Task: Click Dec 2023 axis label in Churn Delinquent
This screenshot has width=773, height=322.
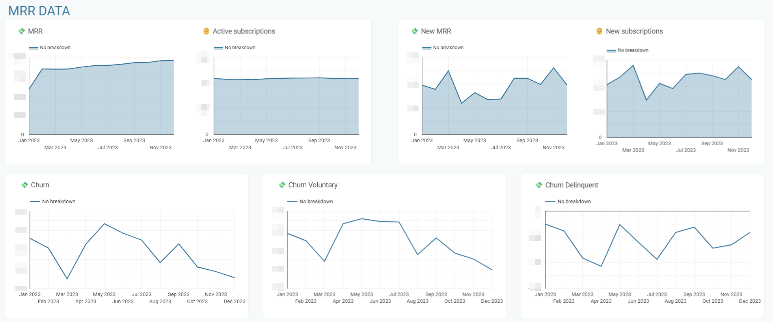Action: click(x=750, y=301)
